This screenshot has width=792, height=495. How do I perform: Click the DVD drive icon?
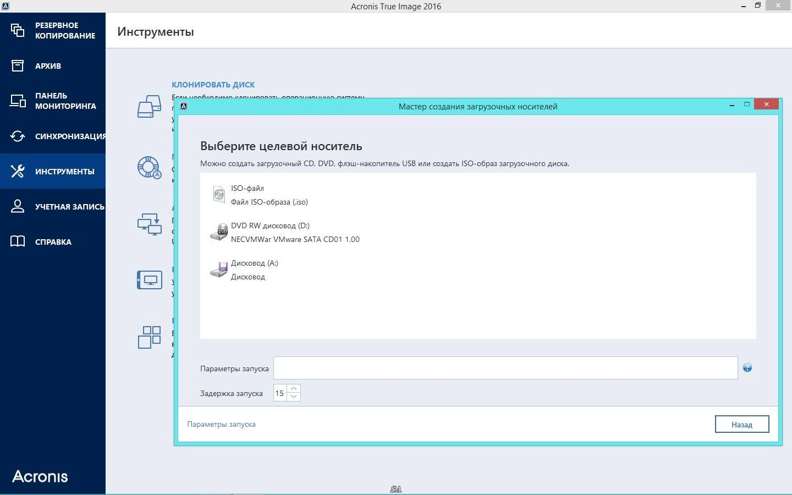coord(219,232)
